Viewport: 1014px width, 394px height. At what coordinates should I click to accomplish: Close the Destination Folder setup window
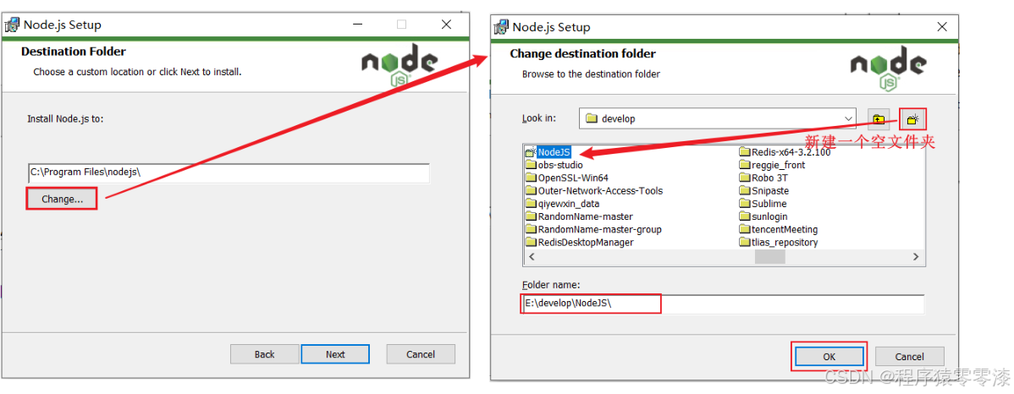point(446,25)
